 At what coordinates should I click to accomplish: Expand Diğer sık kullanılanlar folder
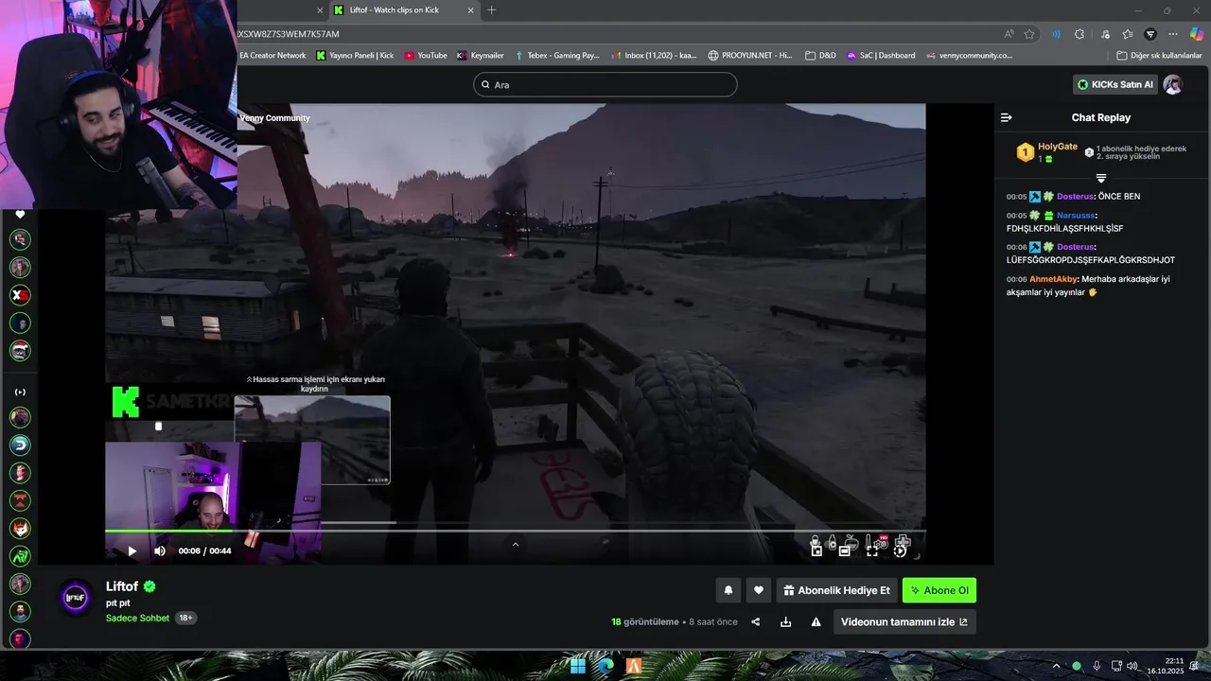click(1159, 56)
